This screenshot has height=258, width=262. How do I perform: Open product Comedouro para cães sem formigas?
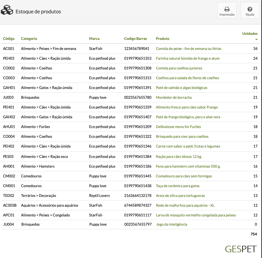[184, 176]
